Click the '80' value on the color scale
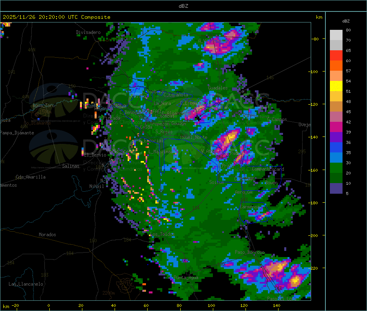This screenshot has width=367, height=311. [348, 30]
